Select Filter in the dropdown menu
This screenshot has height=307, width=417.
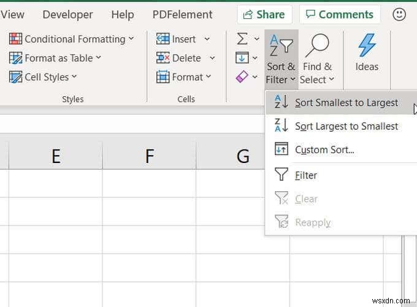[305, 175]
